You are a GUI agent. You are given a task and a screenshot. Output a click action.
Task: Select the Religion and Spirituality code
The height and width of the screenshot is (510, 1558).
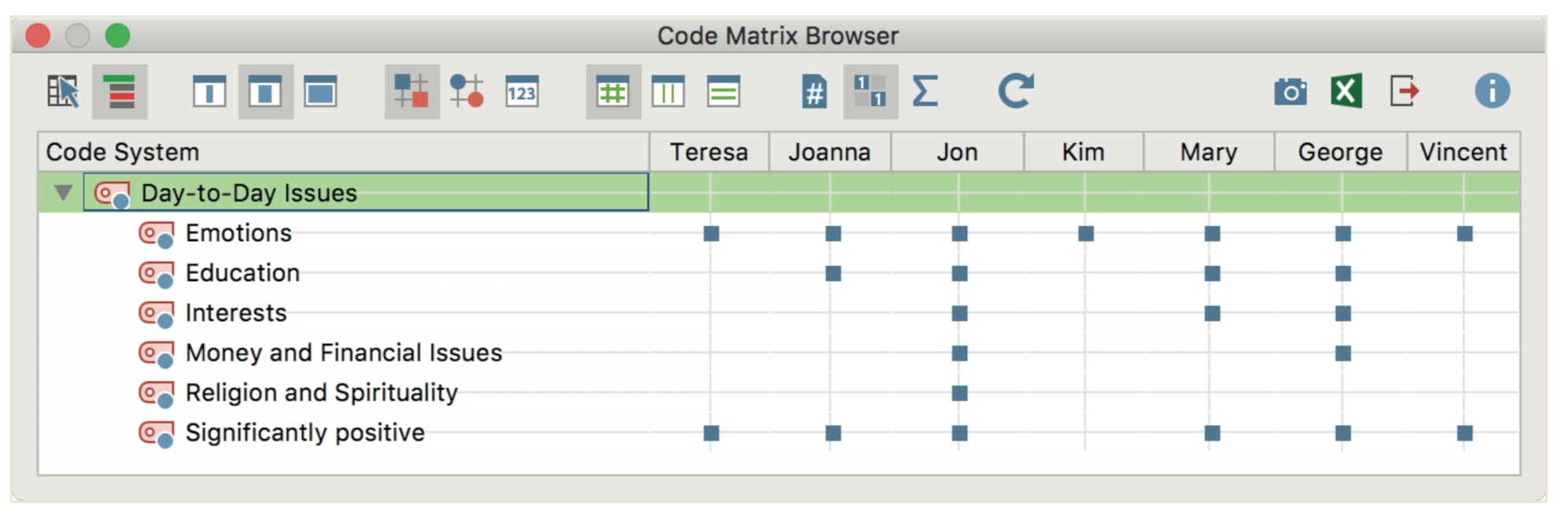pyautogui.click(x=322, y=393)
